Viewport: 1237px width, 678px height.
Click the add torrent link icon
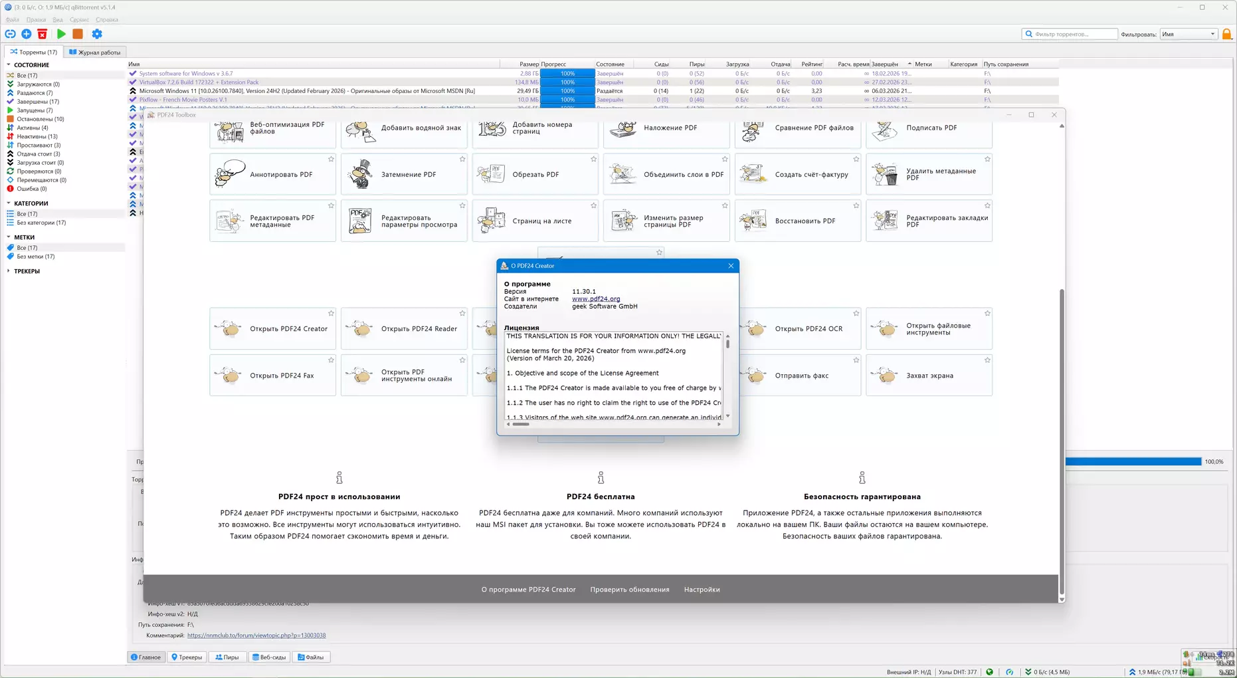point(10,34)
